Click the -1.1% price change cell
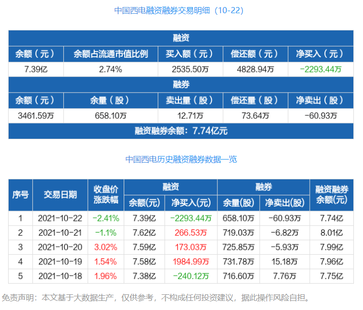The image size is (363, 310). 106,232
